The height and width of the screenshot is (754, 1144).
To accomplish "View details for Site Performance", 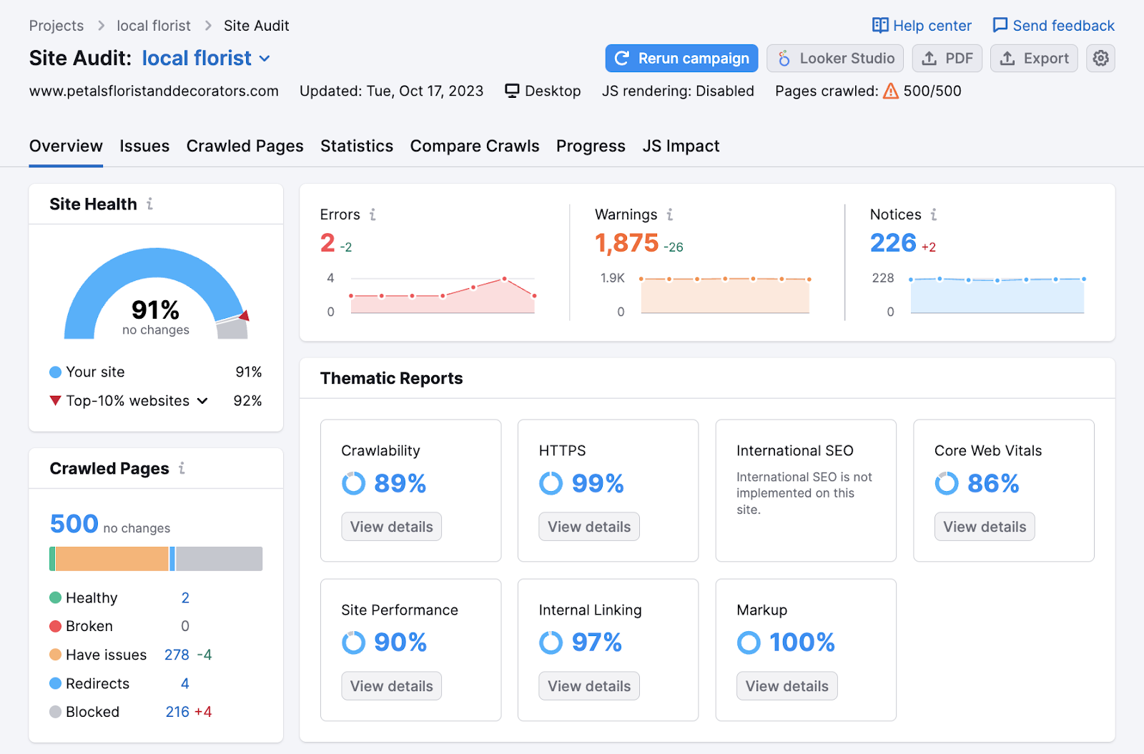I will point(392,686).
